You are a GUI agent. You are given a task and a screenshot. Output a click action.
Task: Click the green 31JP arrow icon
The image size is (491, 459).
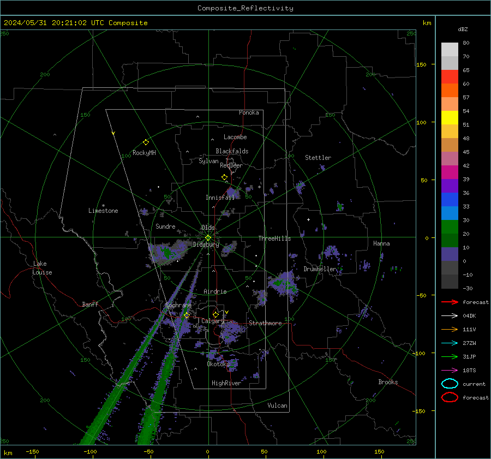click(x=450, y=356)
